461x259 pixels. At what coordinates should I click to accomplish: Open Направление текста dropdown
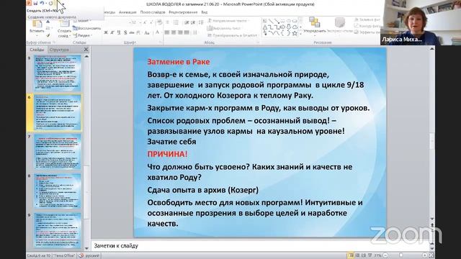pos(228,21)
